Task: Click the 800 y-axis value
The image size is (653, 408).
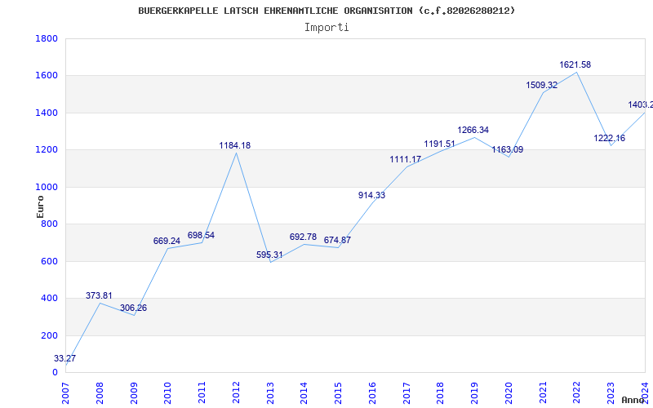Action: (49, 224)
